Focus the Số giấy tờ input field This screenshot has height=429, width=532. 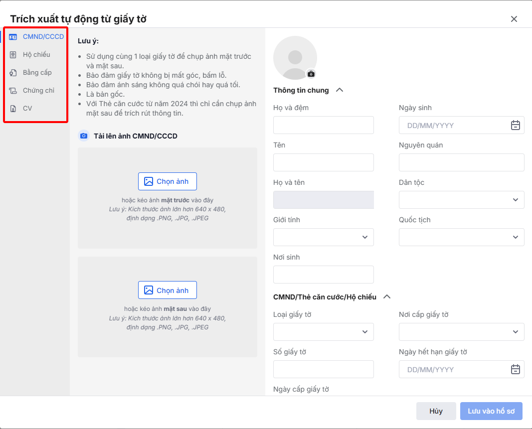(324, 369)
